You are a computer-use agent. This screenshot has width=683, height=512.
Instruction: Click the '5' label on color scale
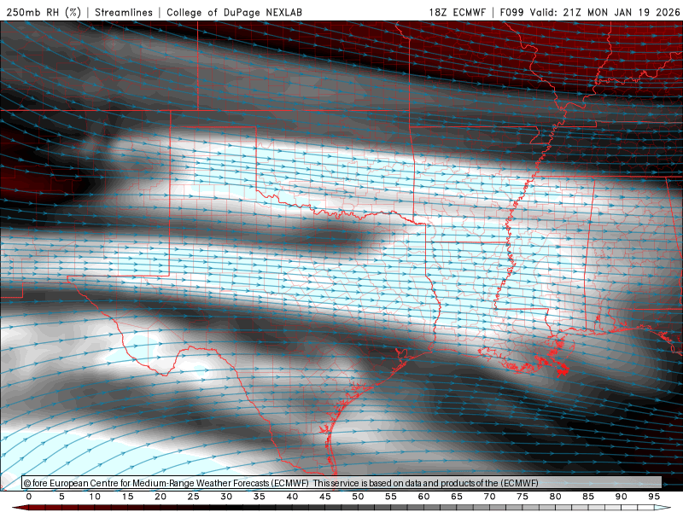[61, 497]
